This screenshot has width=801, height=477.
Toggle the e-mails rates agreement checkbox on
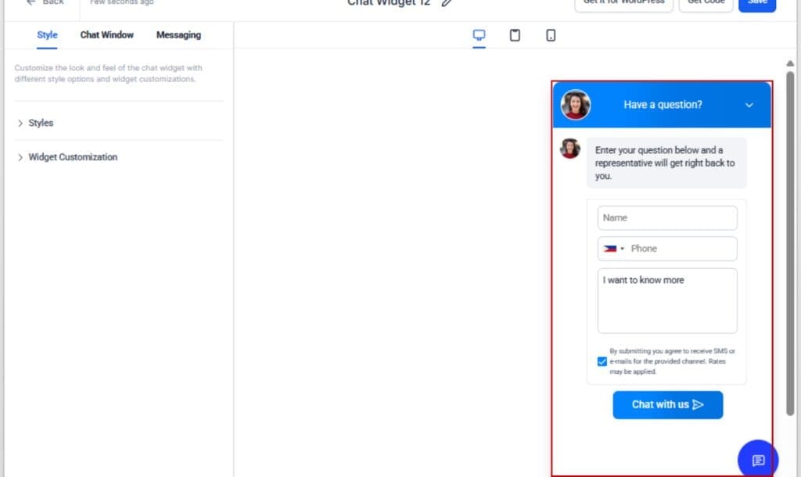click(x=602, y=361)
